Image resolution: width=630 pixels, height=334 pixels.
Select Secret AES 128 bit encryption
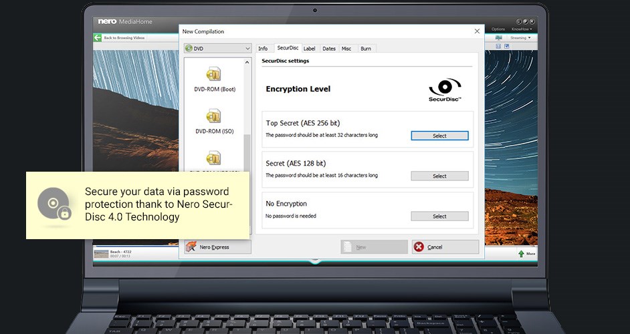click(439, 176)
